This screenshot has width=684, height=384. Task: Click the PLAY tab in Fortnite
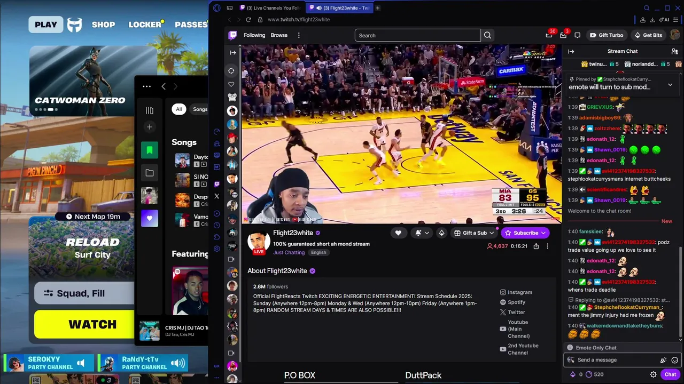coord(46,25)
